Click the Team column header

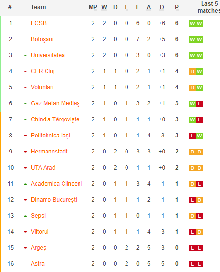click(38, 7)
